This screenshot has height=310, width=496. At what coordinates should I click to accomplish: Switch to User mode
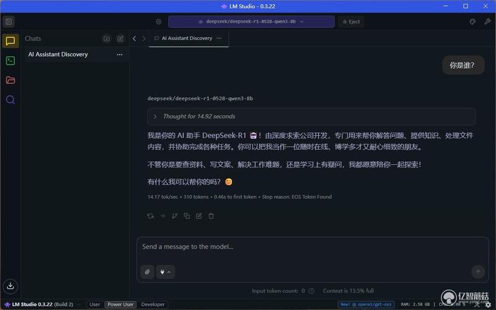point(95,304)
